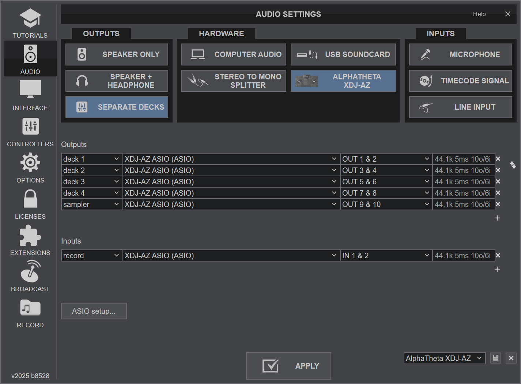Toggle Computer Audio hardware option

pos(234,54)
